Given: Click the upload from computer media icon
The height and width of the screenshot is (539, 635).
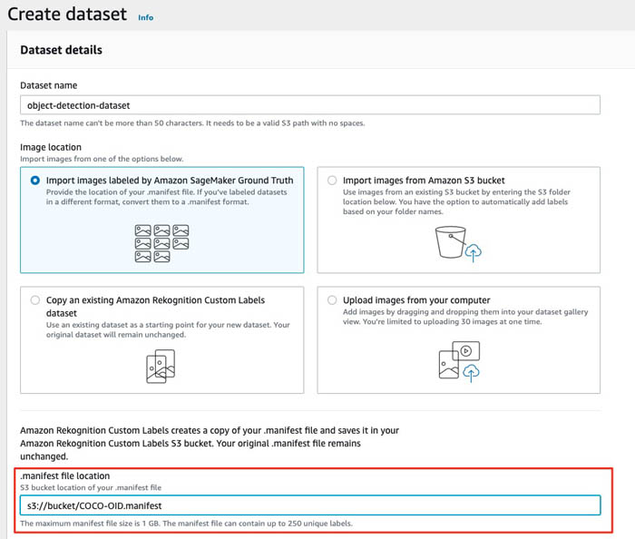Looking at the screenshot, I should (459, 362).
